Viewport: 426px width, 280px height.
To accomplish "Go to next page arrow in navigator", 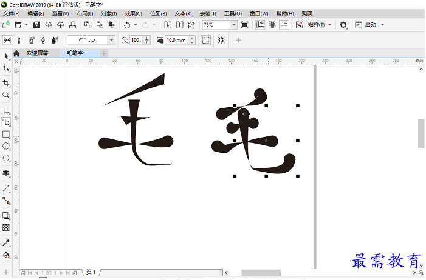I will point(61,273).
